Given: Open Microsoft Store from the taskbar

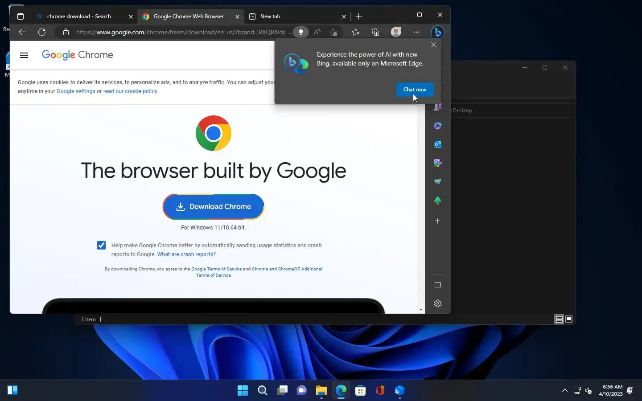Looking at the screenshot, I should pyautogui.click(x=361, y=391).
